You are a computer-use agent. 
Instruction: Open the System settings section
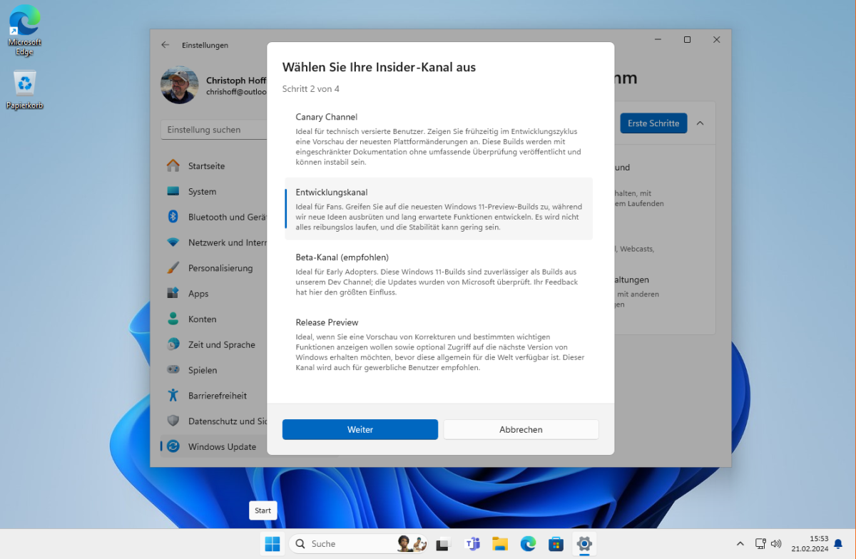click(202, 191)
